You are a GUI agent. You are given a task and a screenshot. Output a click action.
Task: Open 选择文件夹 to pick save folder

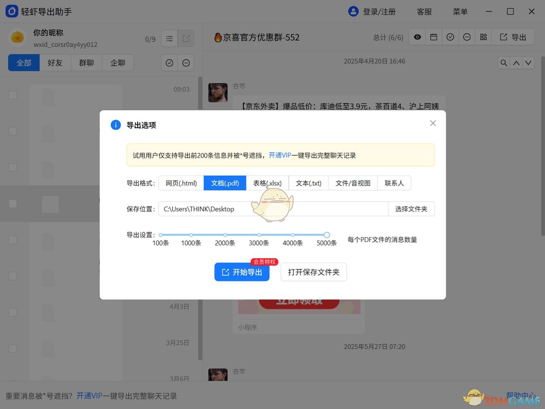(x=411, y=209)
